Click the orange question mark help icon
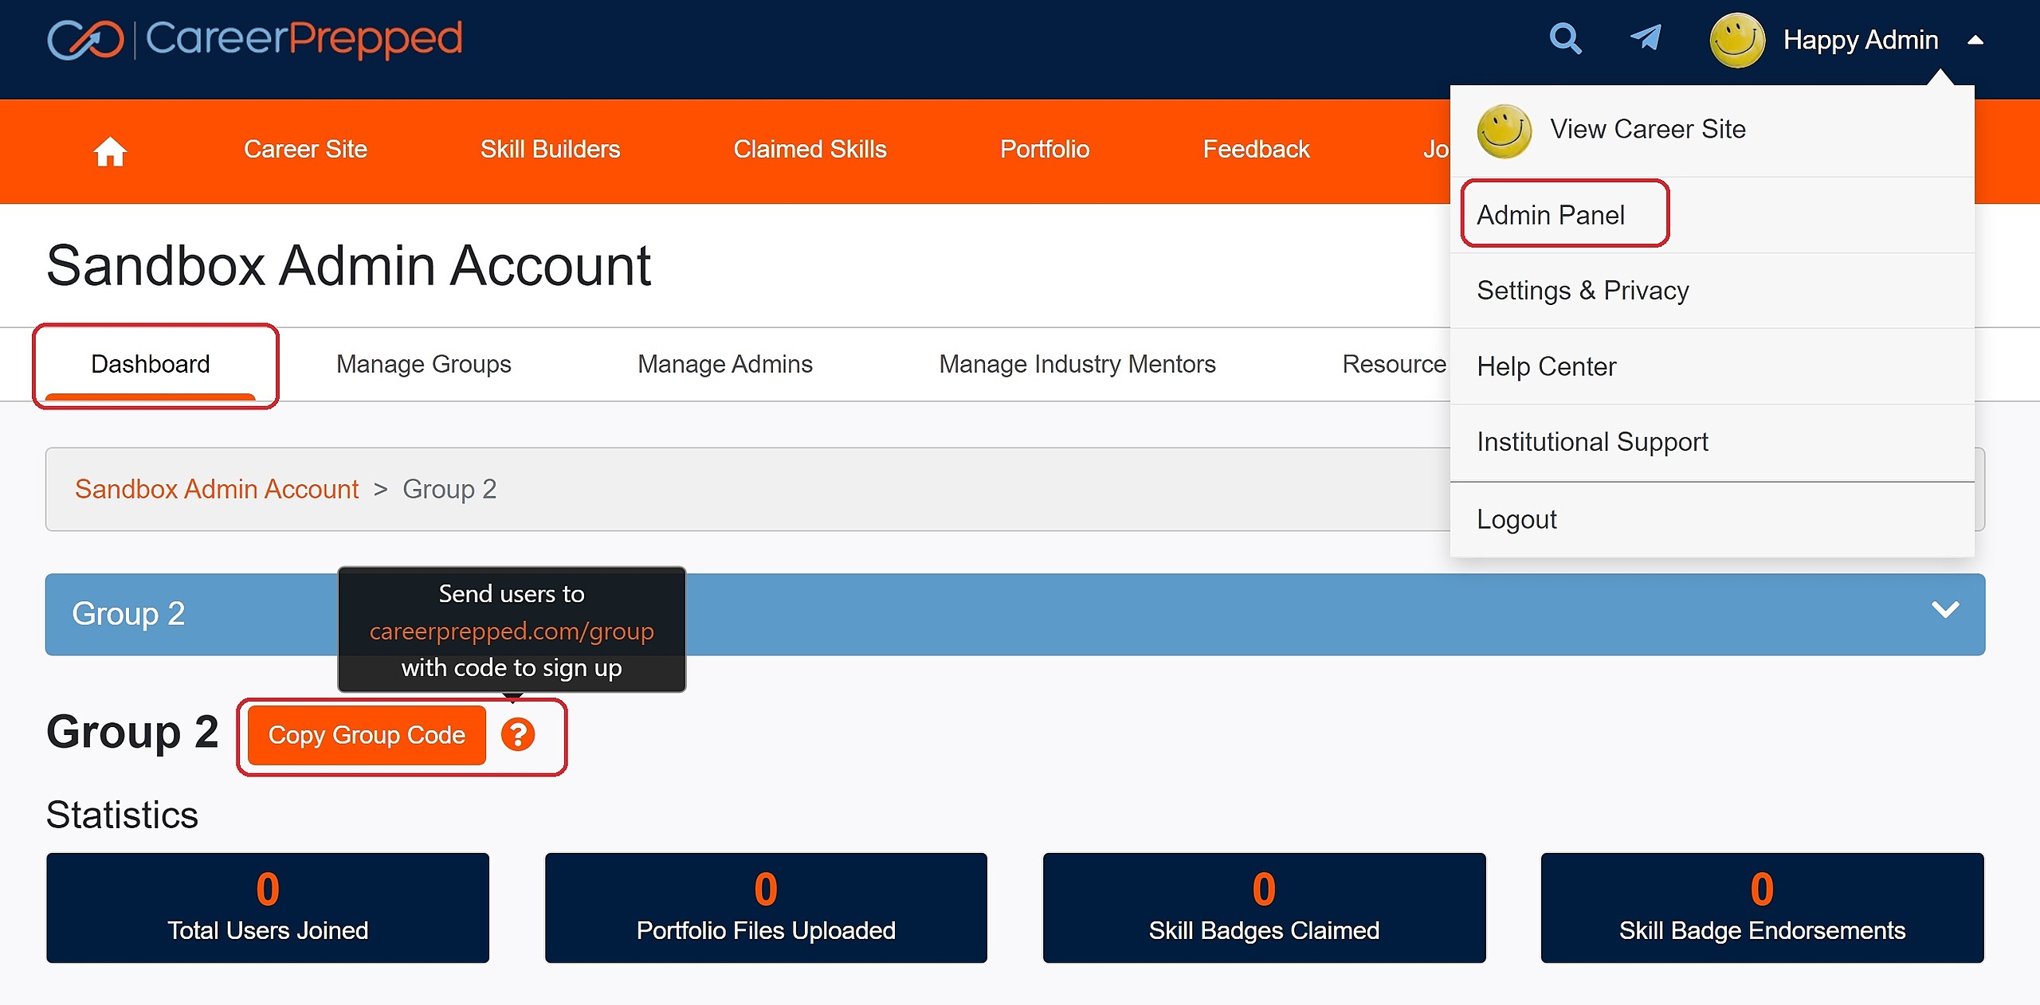Viewport: 2040px width, 1005px height. (517, 734)
